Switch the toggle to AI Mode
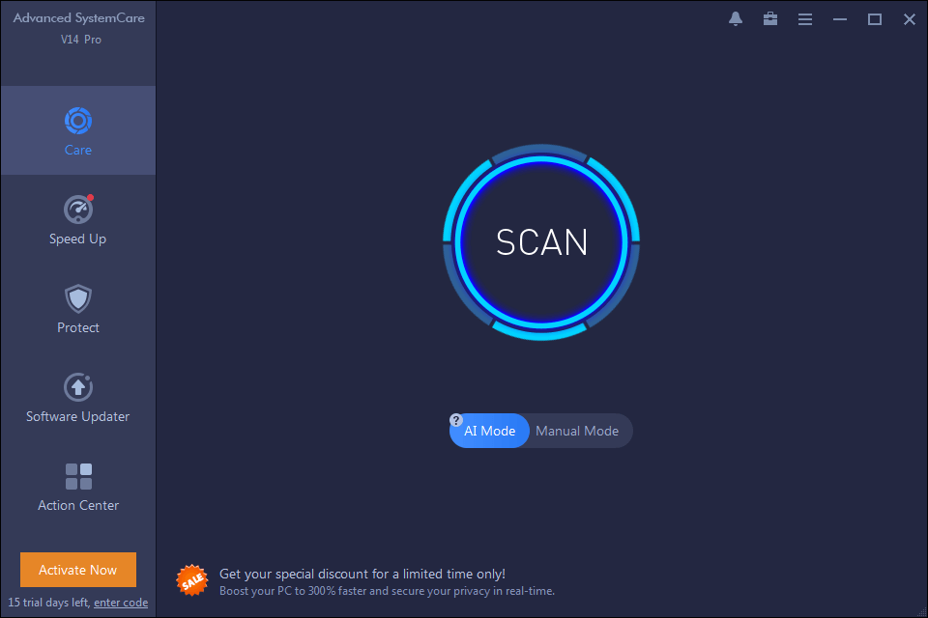This screenshot has width=928, height=618. coord(489,431)
